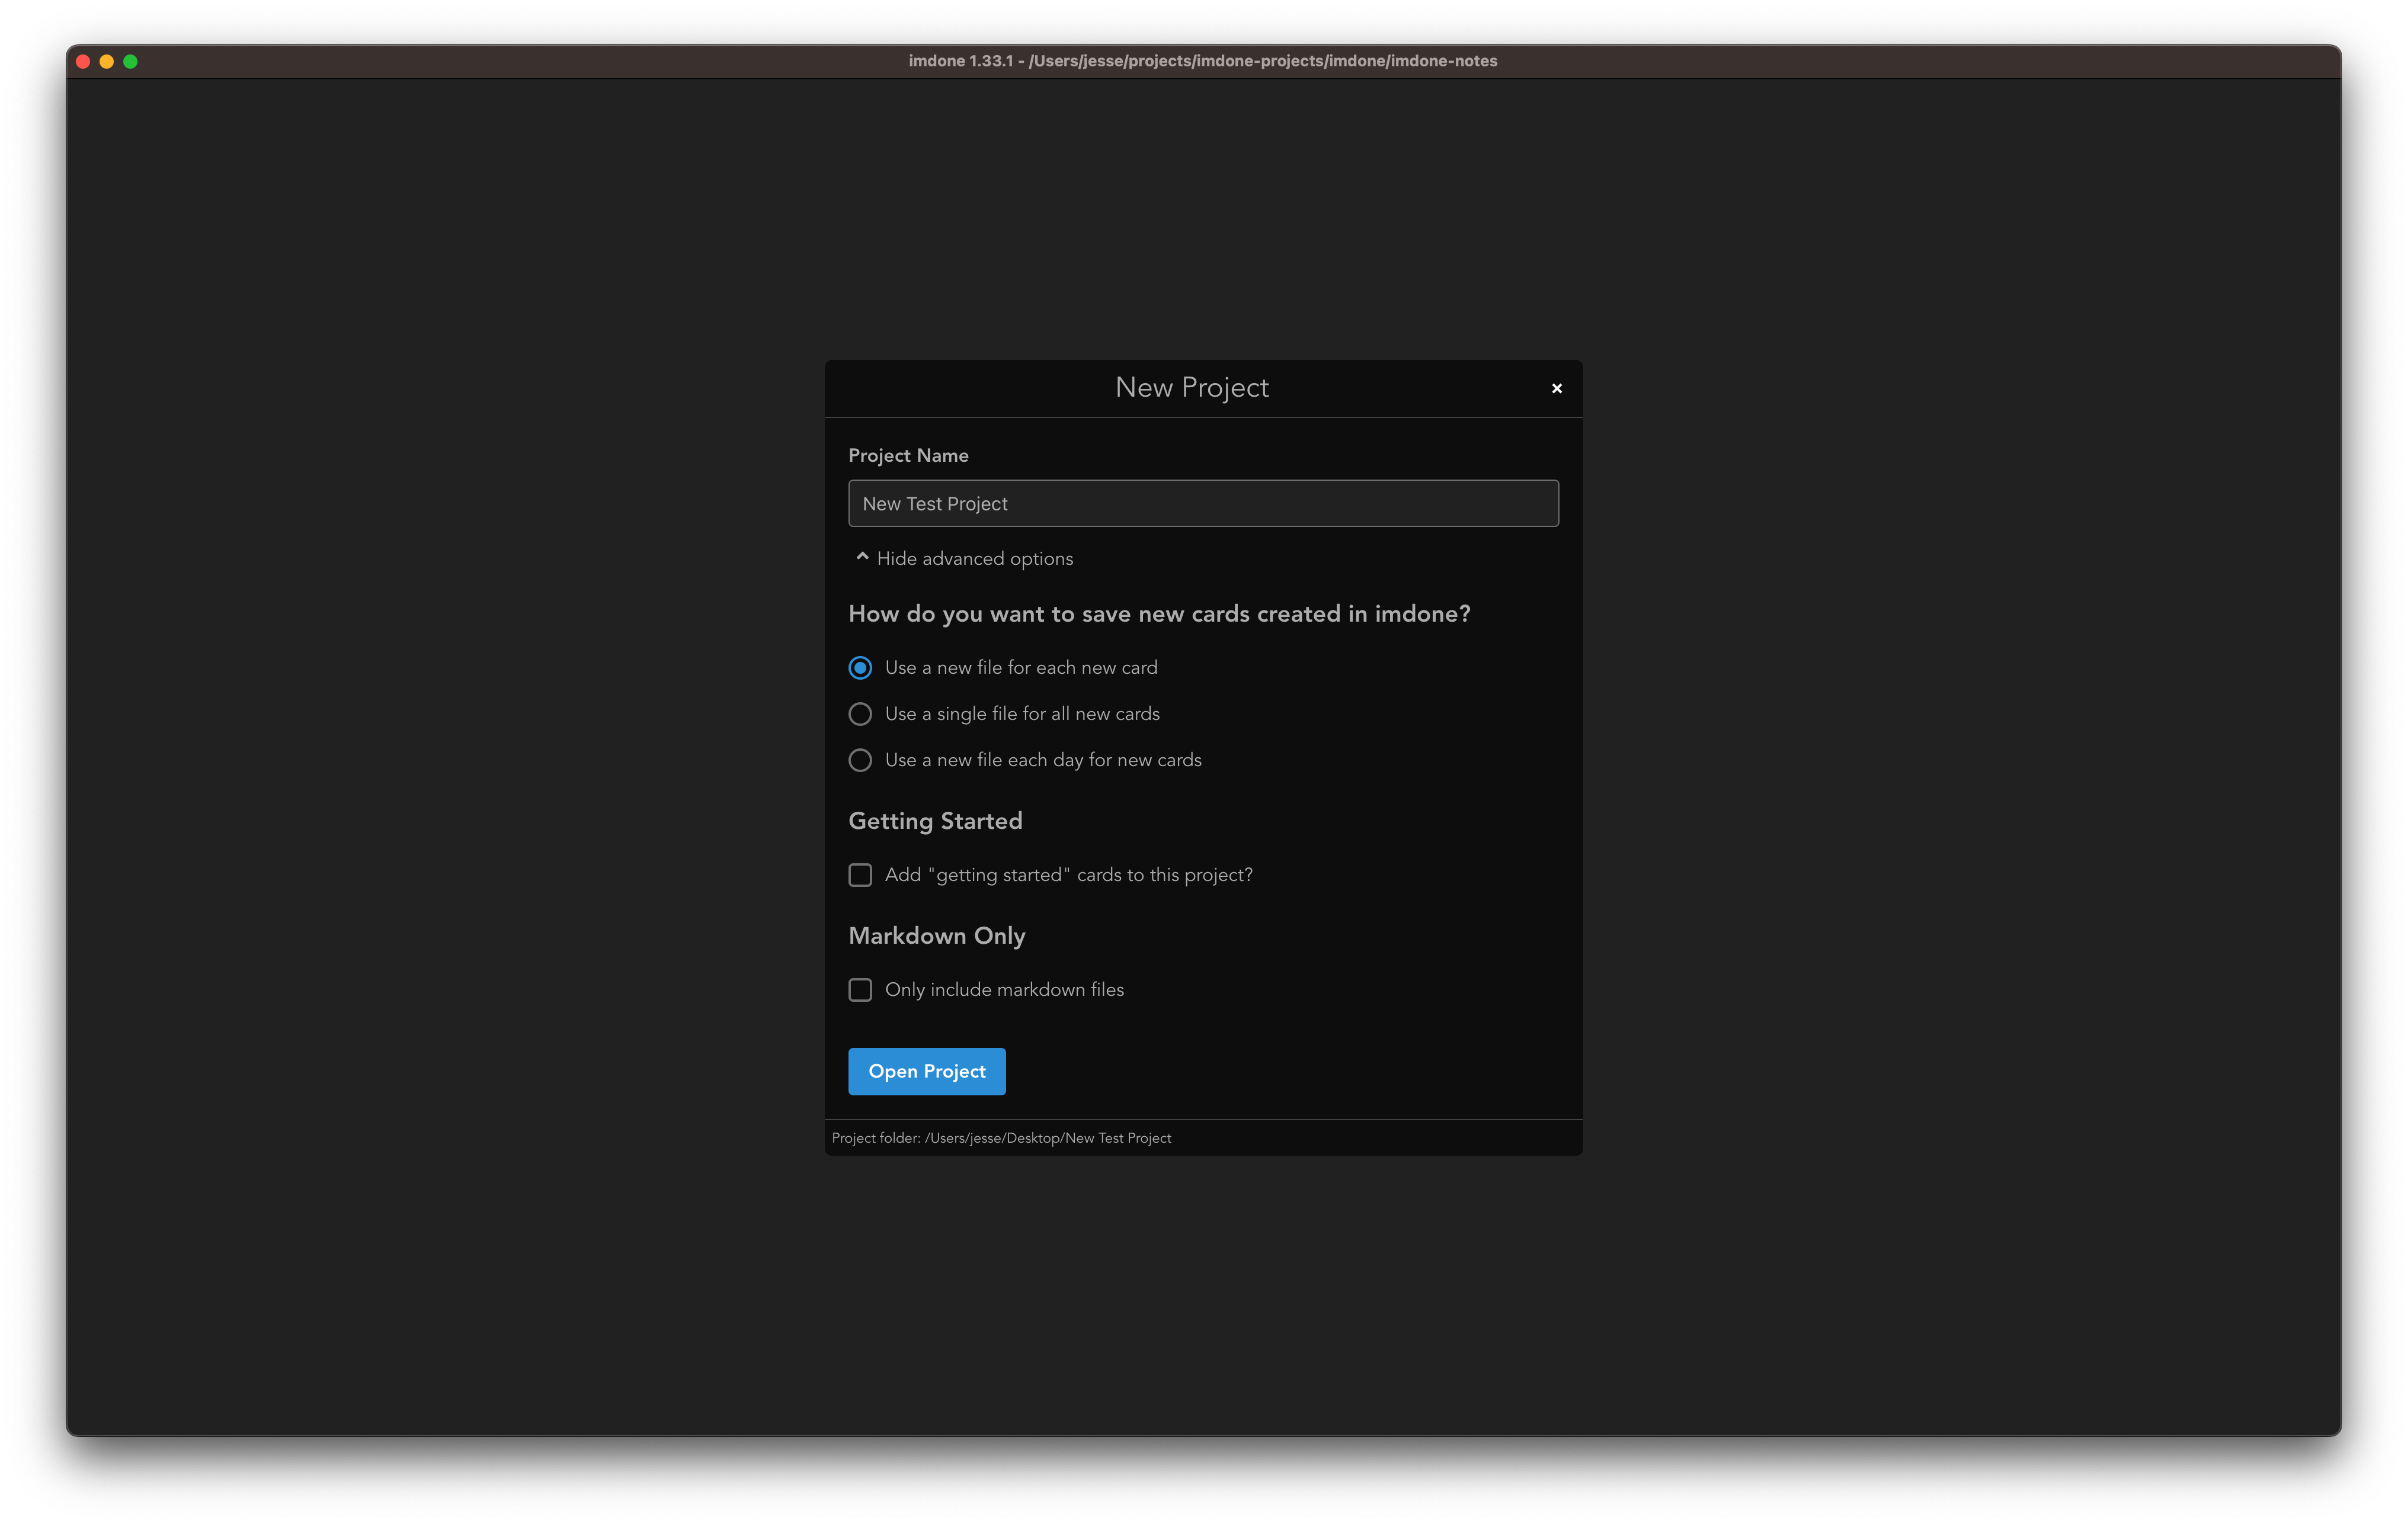Click the green fullscreen window button

[x=130, y=62]
